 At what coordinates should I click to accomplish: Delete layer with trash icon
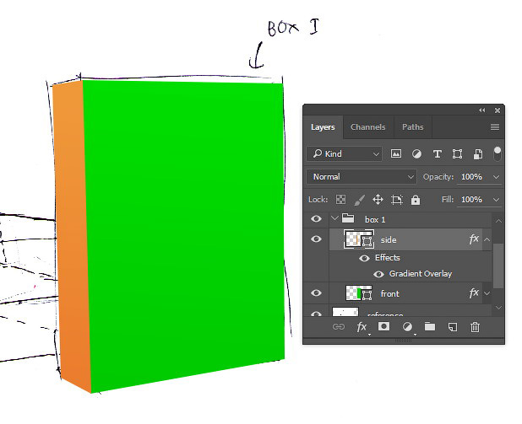[475, 327]
